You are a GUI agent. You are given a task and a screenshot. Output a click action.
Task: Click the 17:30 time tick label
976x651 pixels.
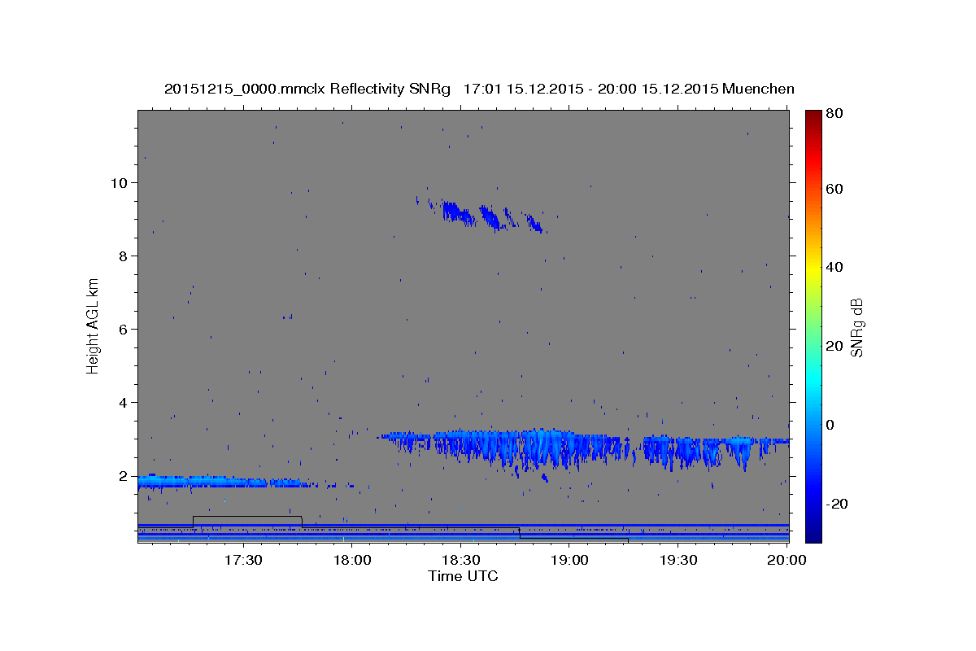[x=243, y=561]
